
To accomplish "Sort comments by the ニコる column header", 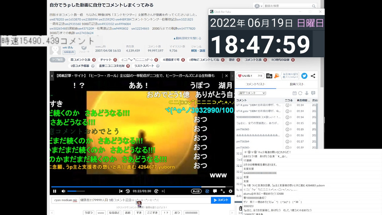I will 289,100.
